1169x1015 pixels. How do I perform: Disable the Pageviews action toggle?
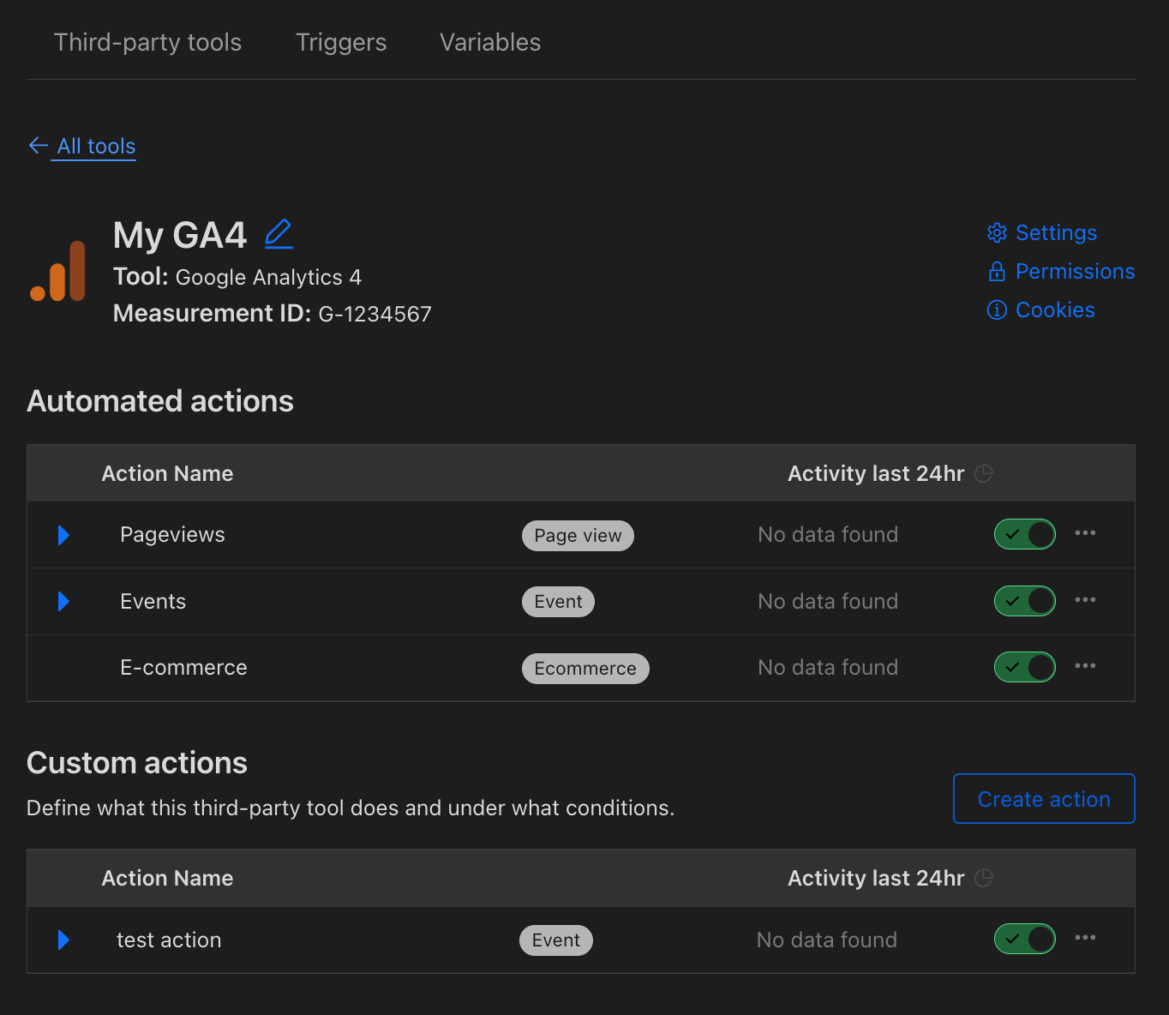pos(1024,534)
